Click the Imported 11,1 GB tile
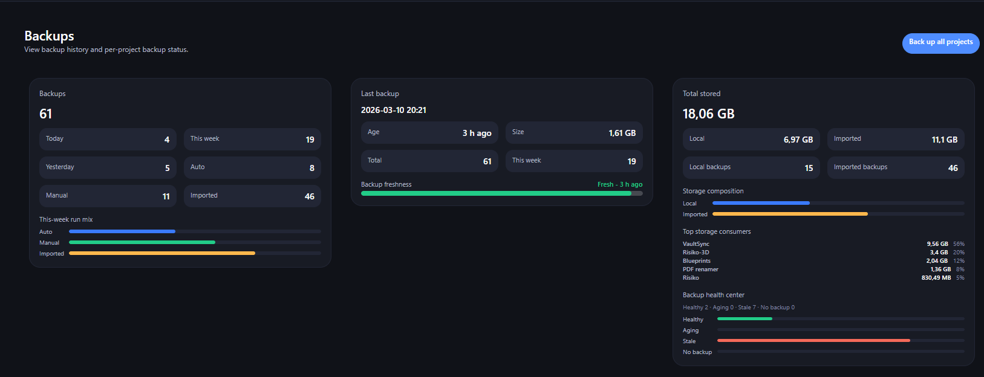The image size is (984, 377). click(x=896, y=139)
